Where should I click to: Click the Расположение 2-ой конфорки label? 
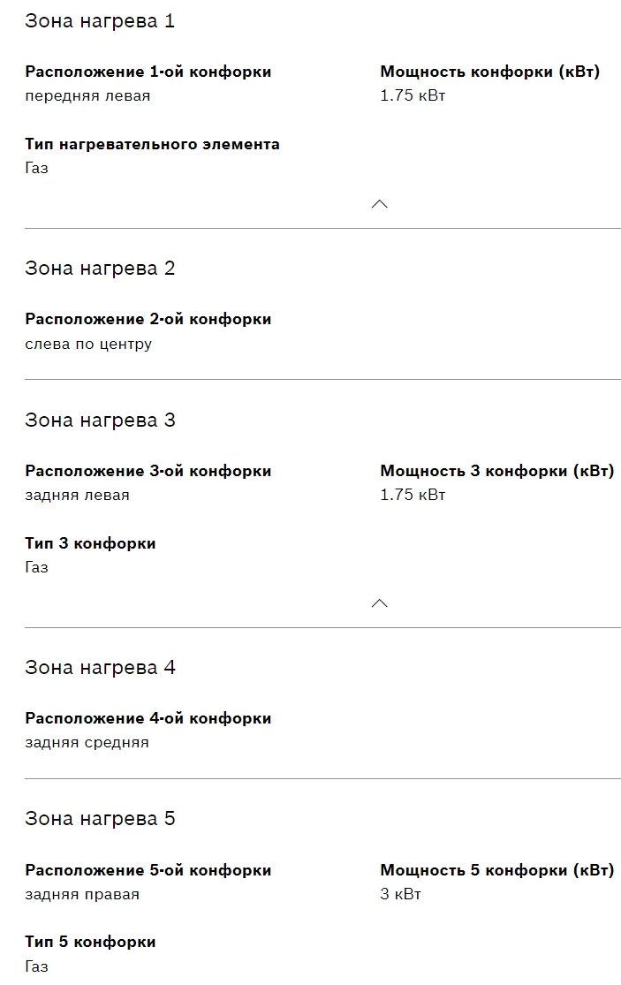click(x=148, y=319)
